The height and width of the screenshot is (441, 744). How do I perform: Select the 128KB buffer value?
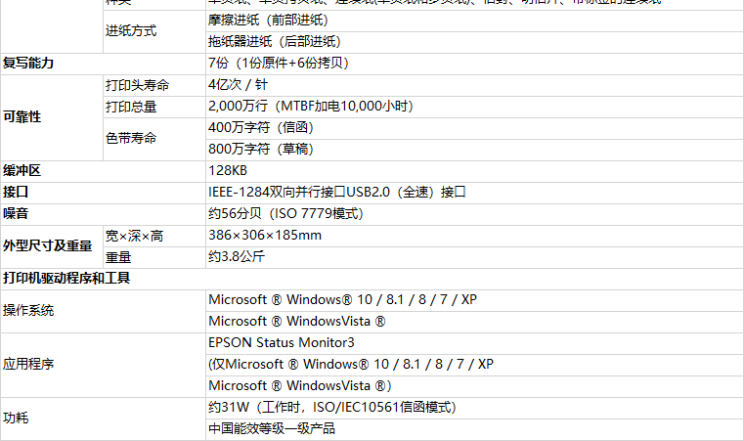click(228, 171)
